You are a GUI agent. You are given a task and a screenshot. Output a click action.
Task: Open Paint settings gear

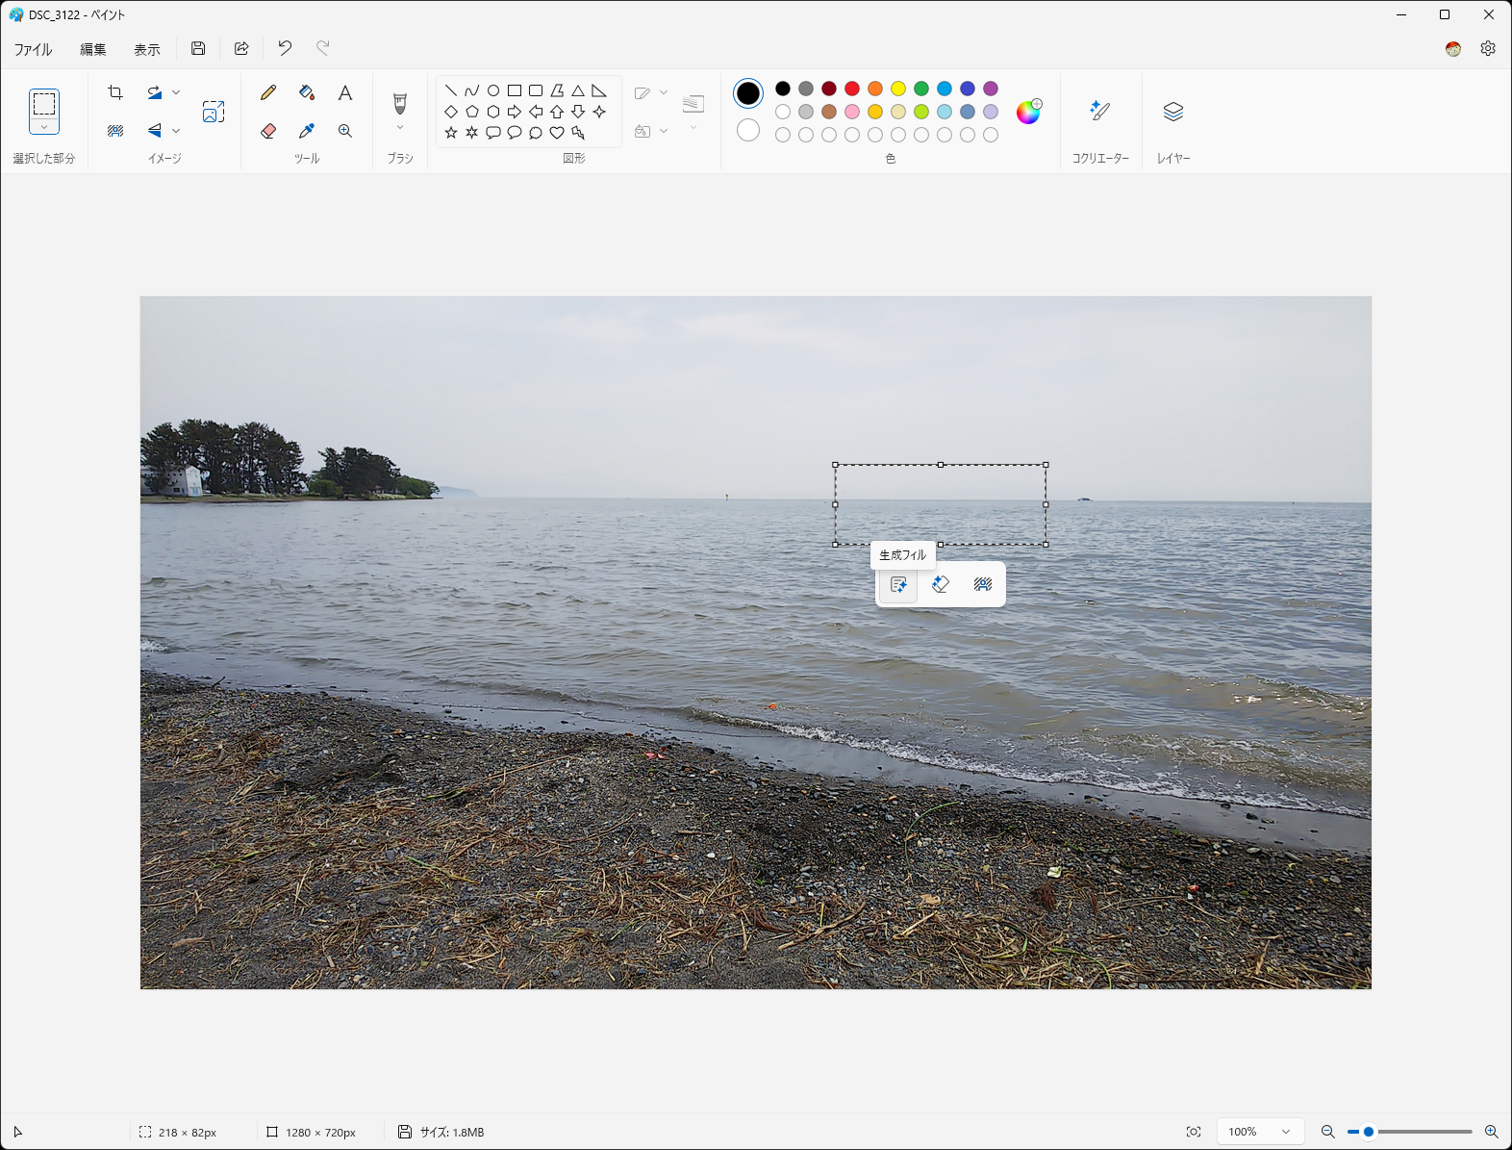(1488, 48)
